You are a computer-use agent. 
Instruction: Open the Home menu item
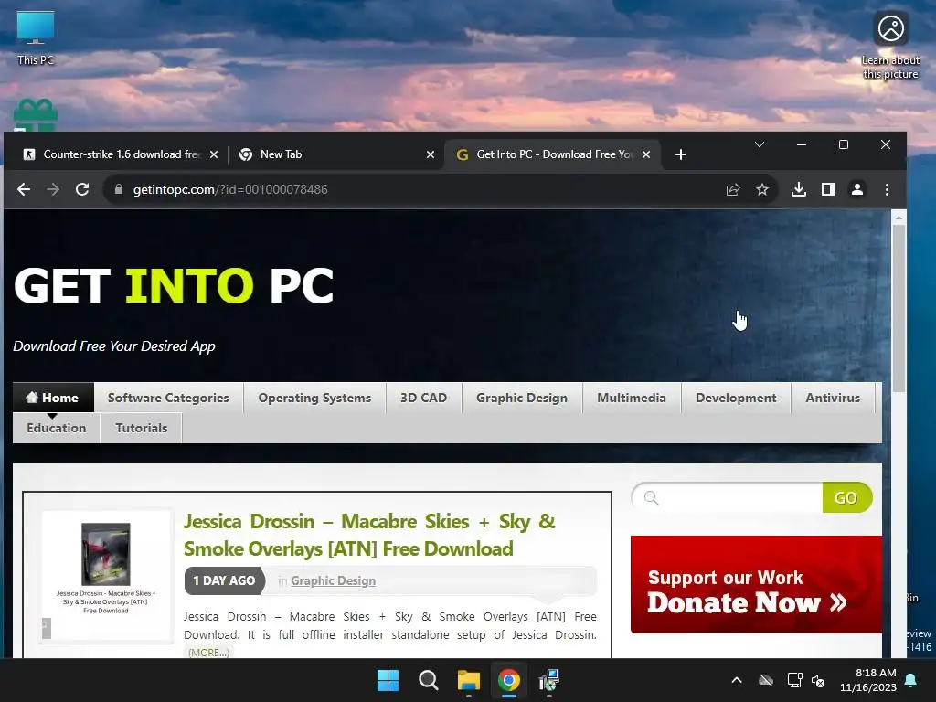pos(53,398)
